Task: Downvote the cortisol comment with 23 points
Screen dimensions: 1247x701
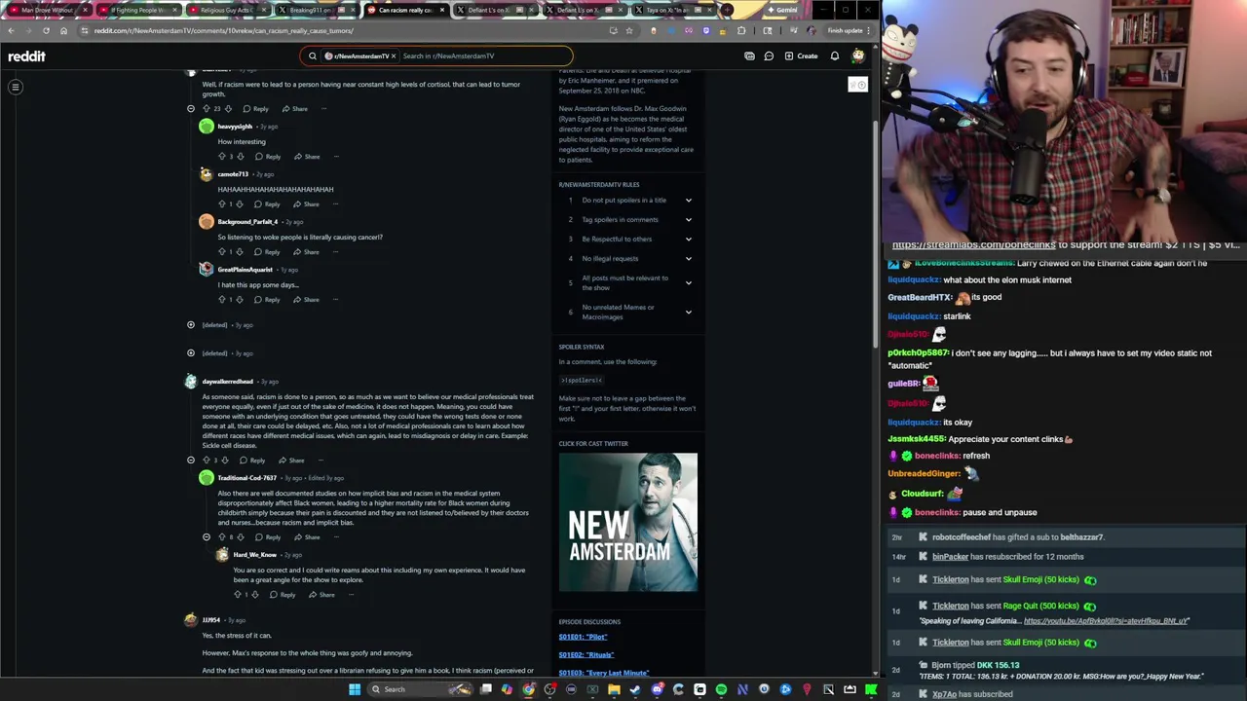Action: tap(228, 109)
